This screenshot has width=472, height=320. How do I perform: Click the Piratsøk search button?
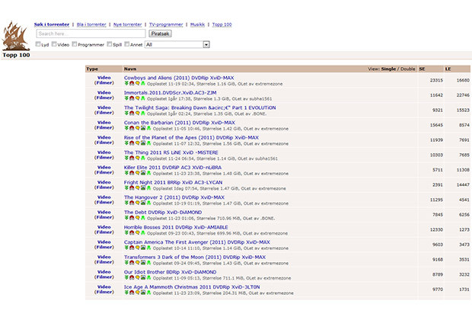coord(160,34)
